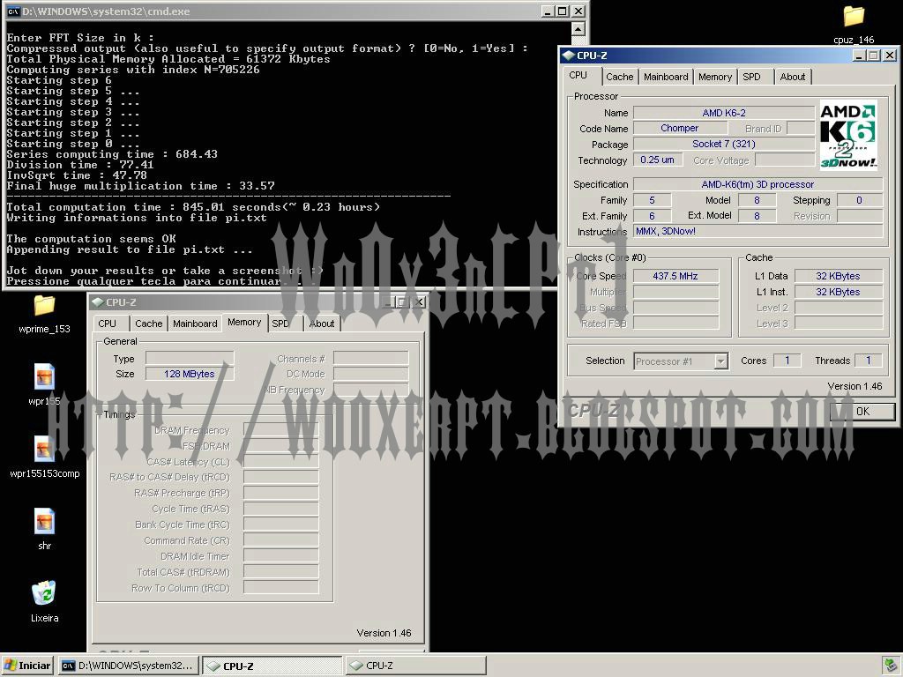Switch to the Memory tab in the front CPU-Z window
Screen dimensions: 903x677
pos(714,77)
